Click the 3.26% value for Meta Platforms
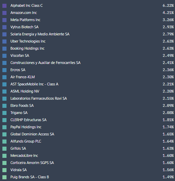The width and height of the screenshot is (175, 181). point(168,20)
